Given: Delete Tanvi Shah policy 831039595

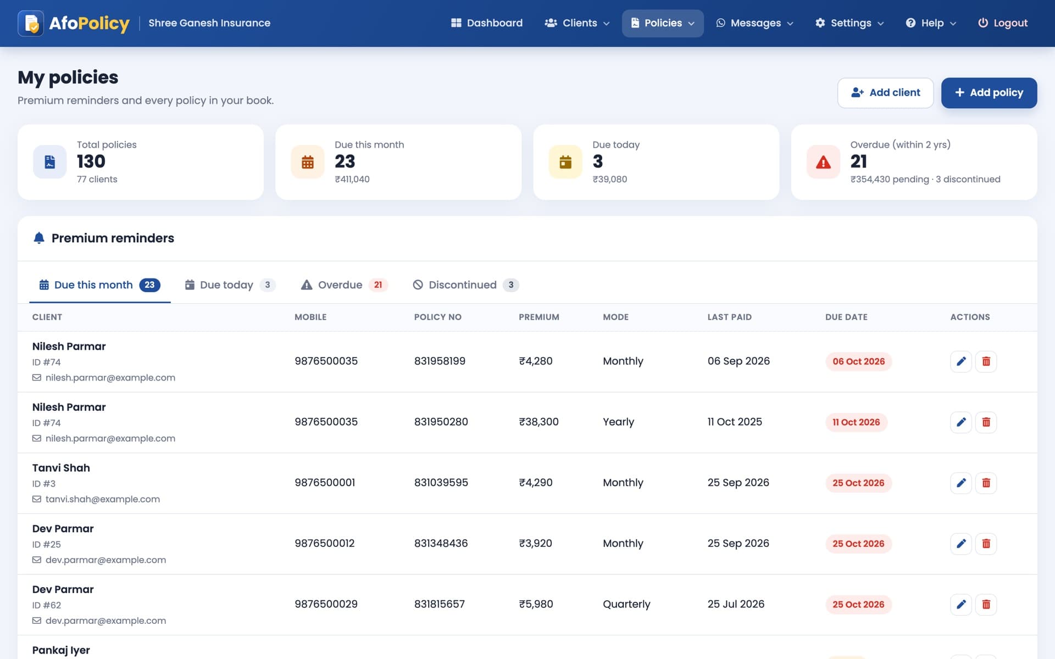Looking at the screenshot, I should 986,483.
